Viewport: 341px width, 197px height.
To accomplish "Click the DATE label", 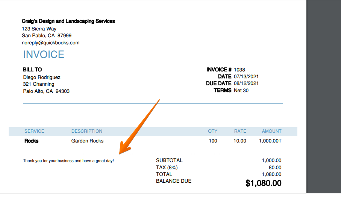I will [x=225, y=77].
